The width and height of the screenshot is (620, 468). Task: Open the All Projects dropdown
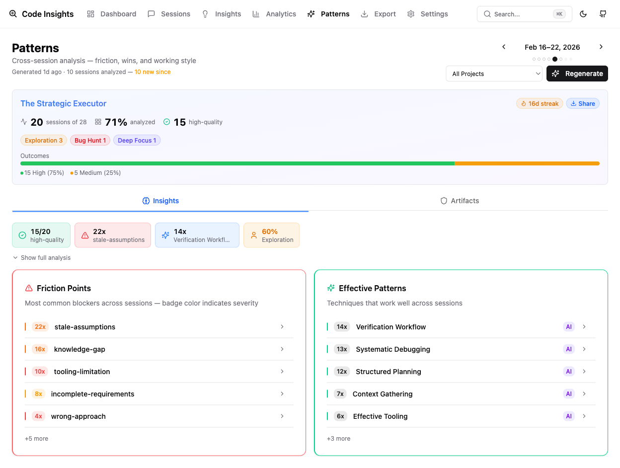point(494,74)
